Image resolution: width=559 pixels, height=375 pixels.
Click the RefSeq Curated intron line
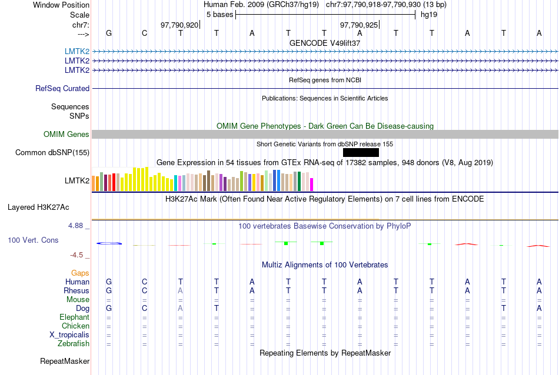coord(325,88)
